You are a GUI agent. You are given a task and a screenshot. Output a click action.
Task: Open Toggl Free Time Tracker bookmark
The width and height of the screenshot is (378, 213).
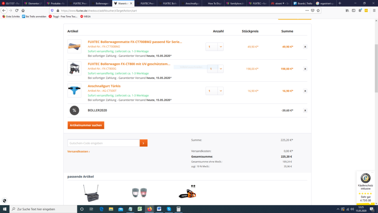pyautogui.click(x=63, y=16)
